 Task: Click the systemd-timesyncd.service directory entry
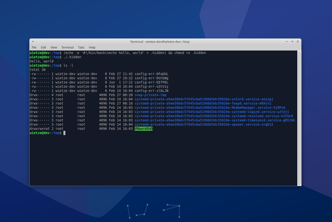pos(215,120)
